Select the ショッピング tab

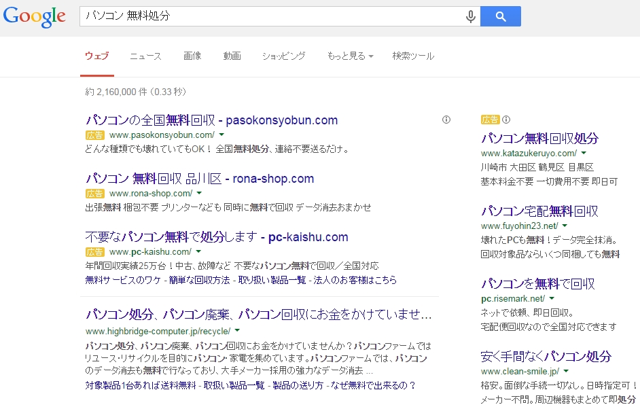(x=283, y=56)
